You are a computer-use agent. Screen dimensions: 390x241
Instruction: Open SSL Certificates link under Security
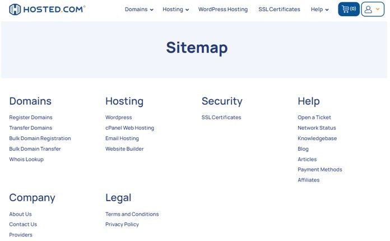[x=221, y=117]
